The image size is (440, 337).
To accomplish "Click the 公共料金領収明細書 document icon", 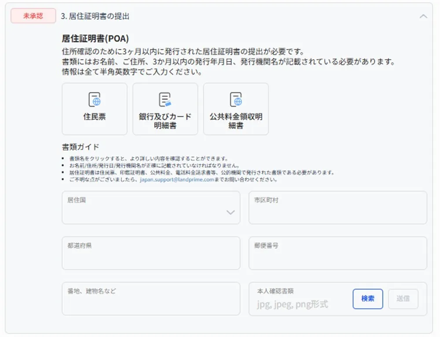I will click(236, 99).
